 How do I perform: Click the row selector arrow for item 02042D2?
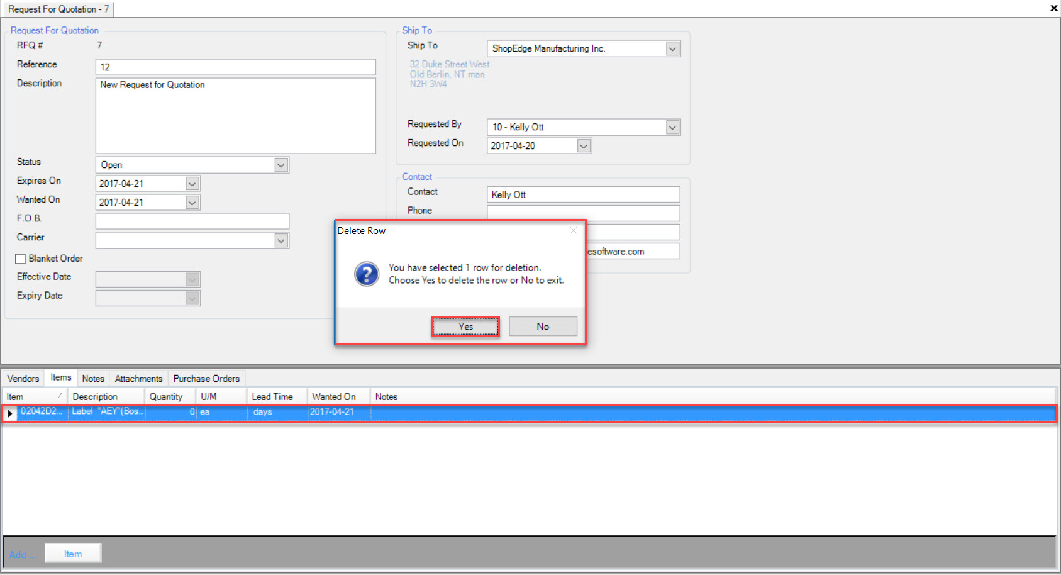coord(10,413)
